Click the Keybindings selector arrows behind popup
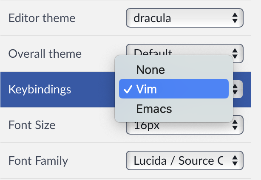 click(236, 90)
